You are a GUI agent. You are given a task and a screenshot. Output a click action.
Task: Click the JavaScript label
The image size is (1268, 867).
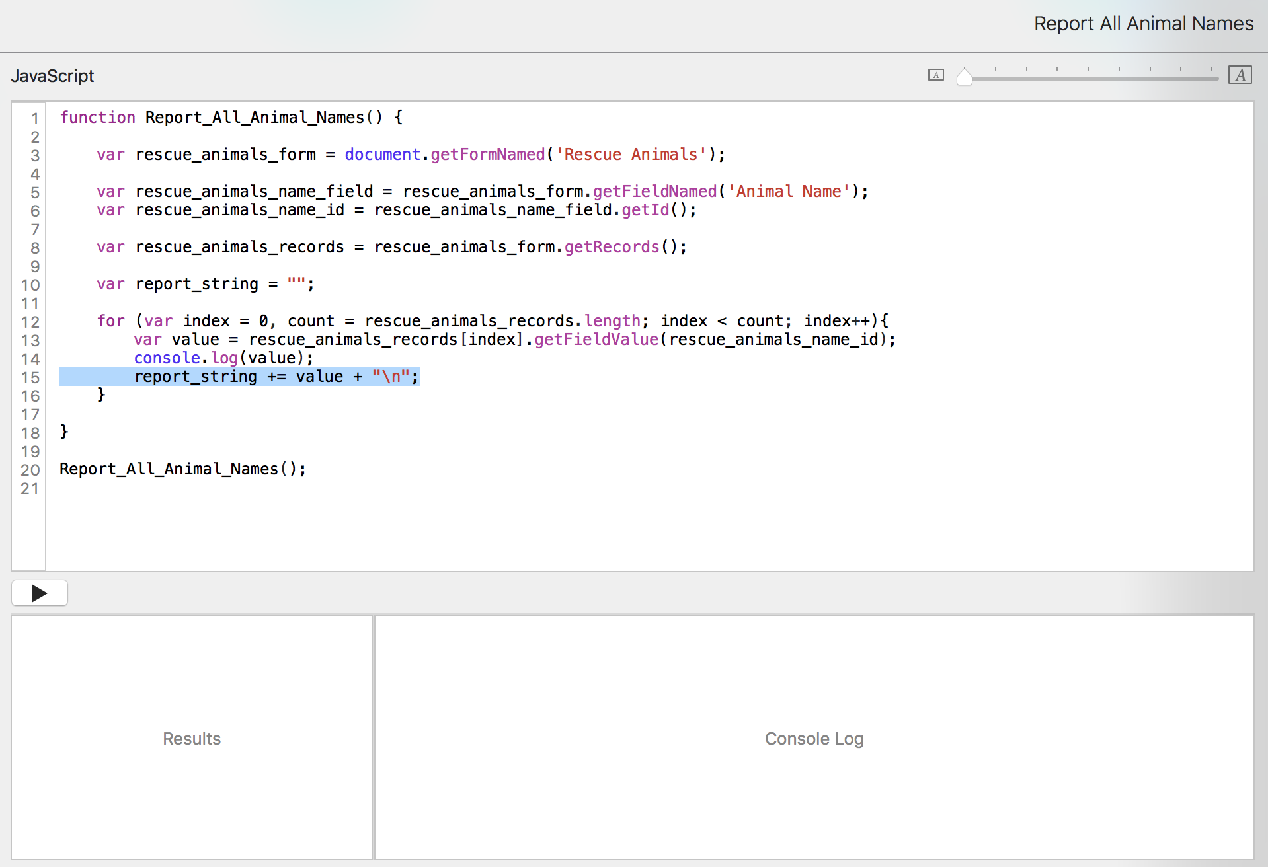(53, 76)
